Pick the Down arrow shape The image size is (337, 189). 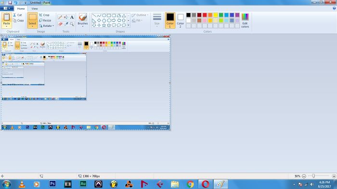(x=94, y=25)
